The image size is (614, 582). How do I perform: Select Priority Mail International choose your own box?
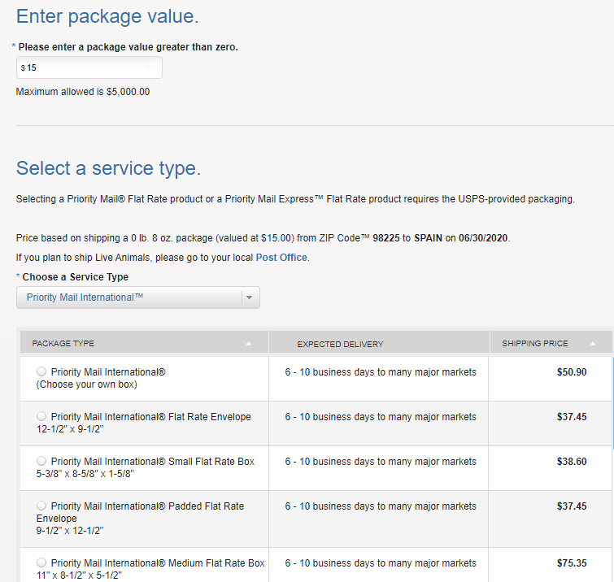[41, 371]
